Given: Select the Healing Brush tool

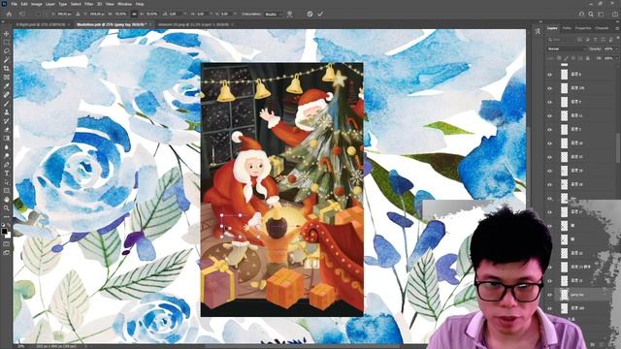Looking at the screenshot, I should pos(7,95).
